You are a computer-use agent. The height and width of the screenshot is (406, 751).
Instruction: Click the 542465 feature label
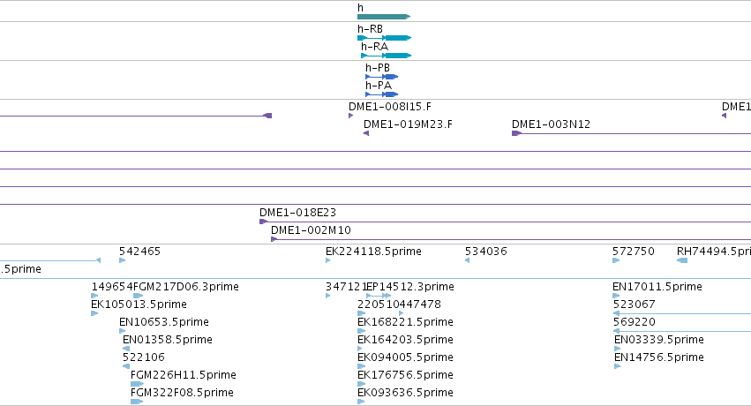click(x=139, y=252)
